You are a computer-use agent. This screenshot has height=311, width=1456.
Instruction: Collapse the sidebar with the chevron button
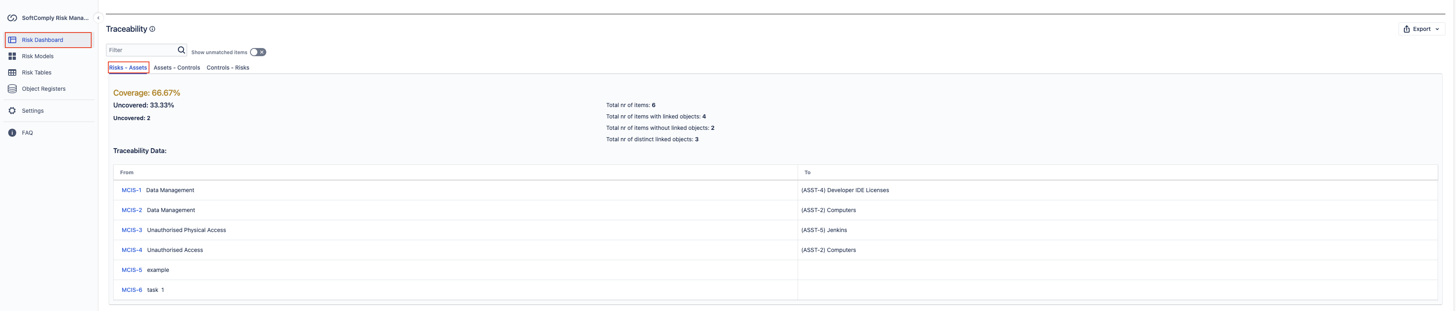click(99, 18)
